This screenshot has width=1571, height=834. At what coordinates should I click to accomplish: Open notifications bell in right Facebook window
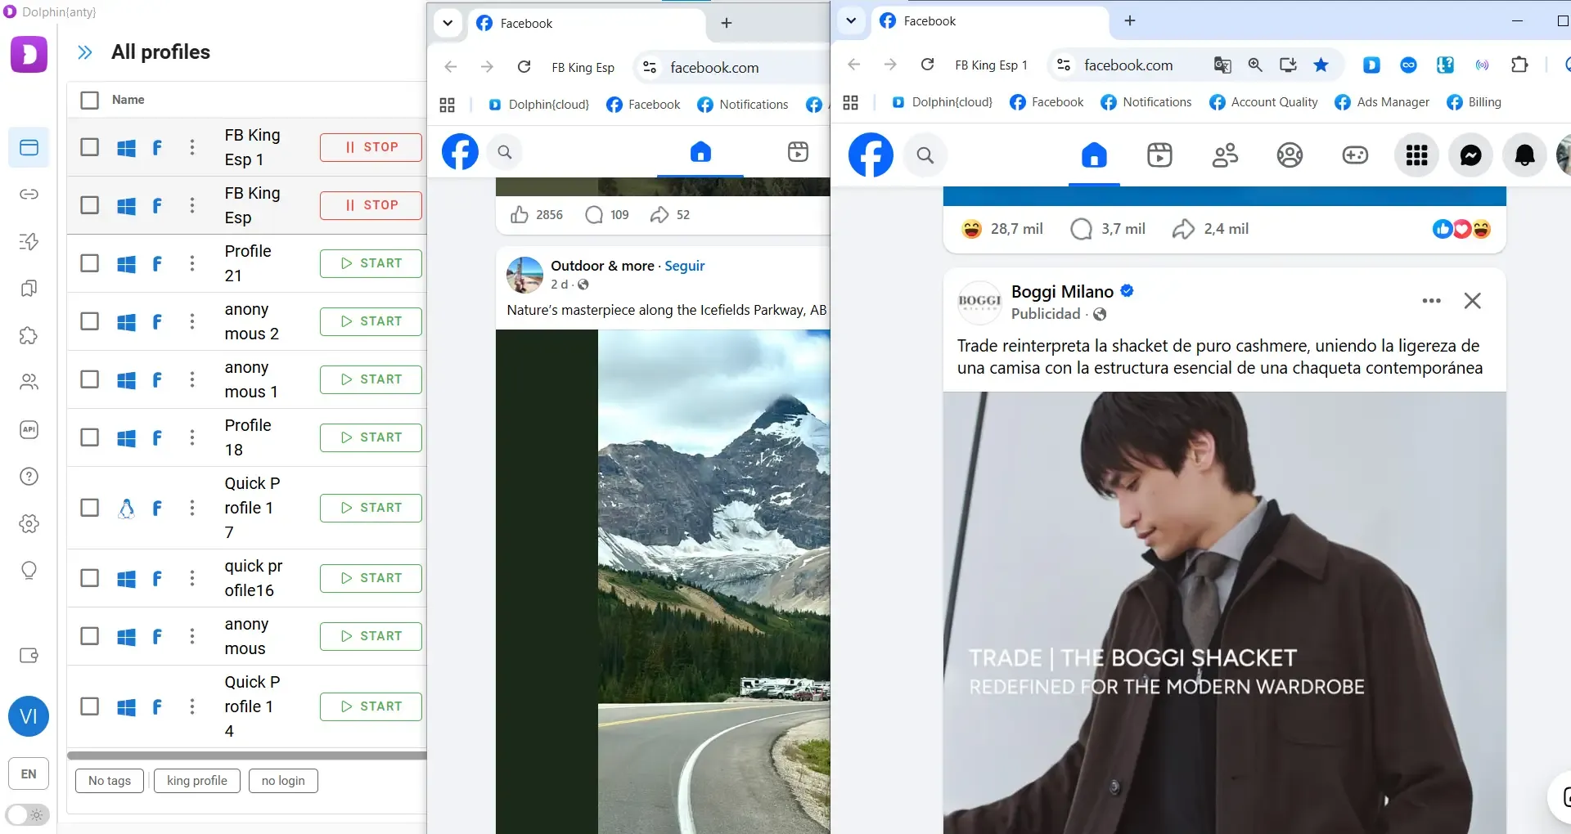(x=1524, y=155)
